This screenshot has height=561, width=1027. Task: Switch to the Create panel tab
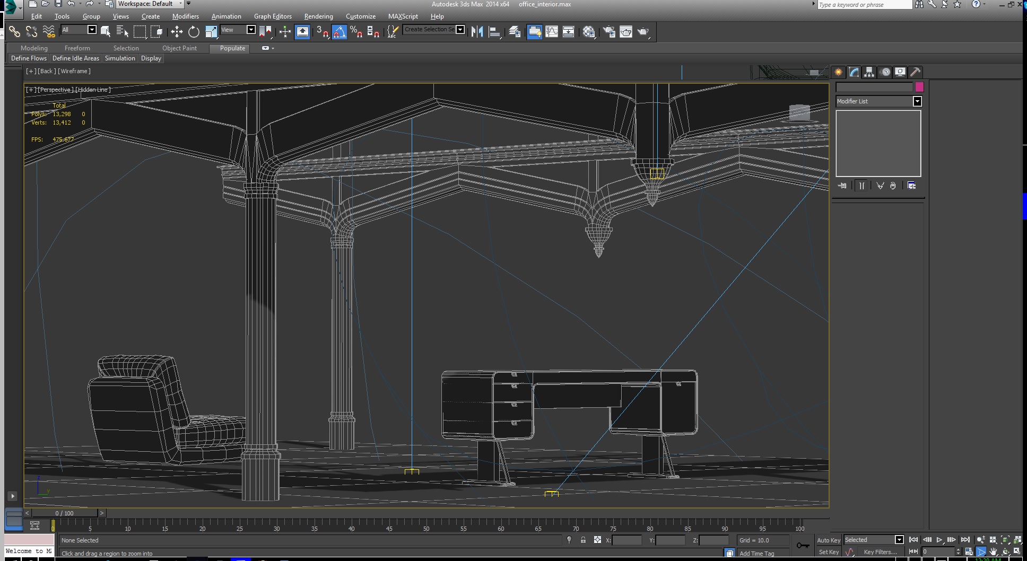[838, 72]
